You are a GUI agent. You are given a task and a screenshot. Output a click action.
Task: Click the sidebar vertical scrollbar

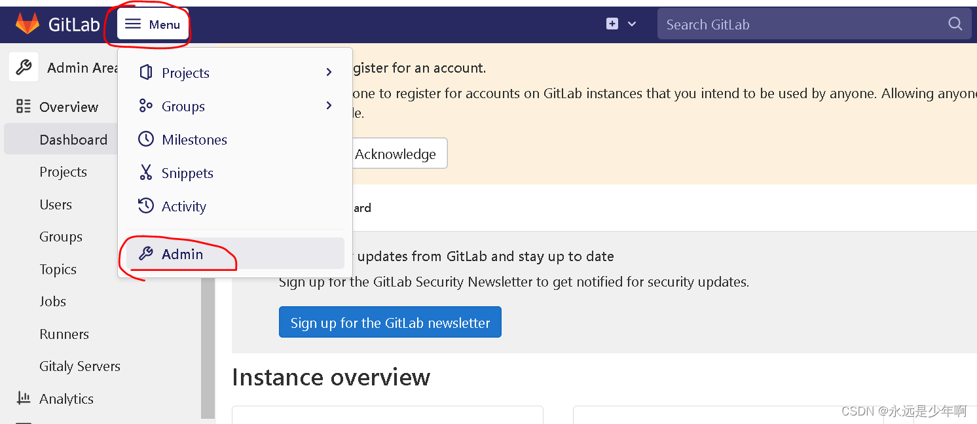[208, 347]
